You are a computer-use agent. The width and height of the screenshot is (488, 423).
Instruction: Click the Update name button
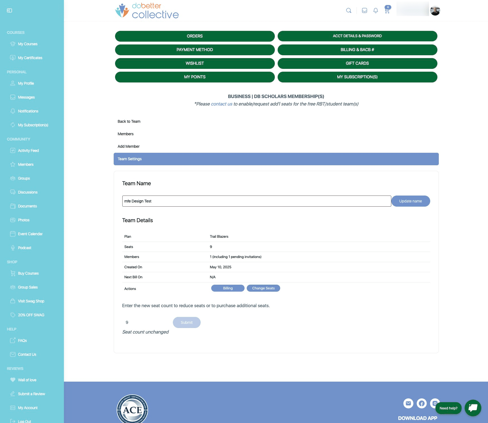410,201
